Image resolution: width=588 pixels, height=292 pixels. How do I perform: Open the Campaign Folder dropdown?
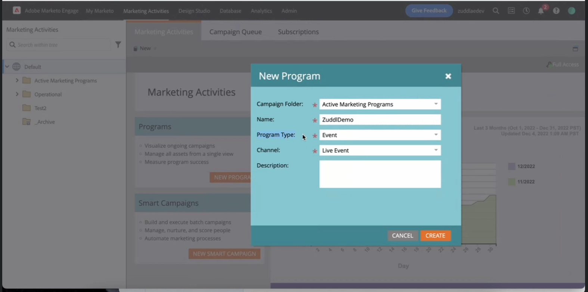click(x=436, y=104)
